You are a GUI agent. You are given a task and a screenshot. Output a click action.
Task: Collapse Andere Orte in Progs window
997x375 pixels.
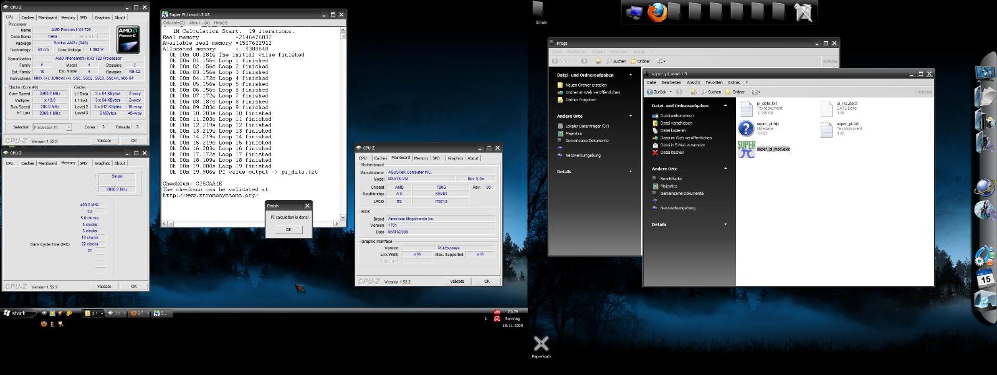[x=631, y=116]
